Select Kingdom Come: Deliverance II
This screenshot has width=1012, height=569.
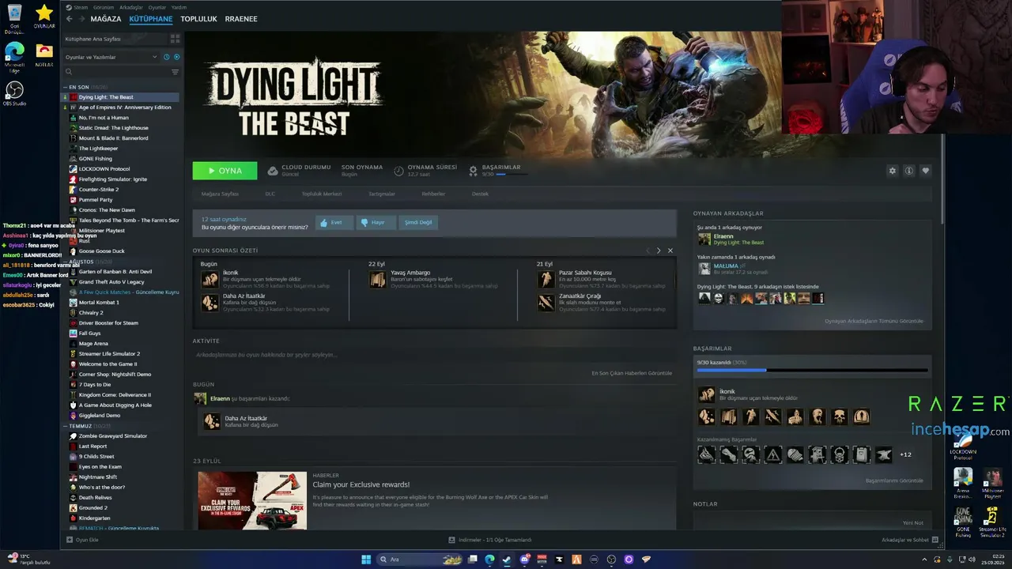(115, 395)
